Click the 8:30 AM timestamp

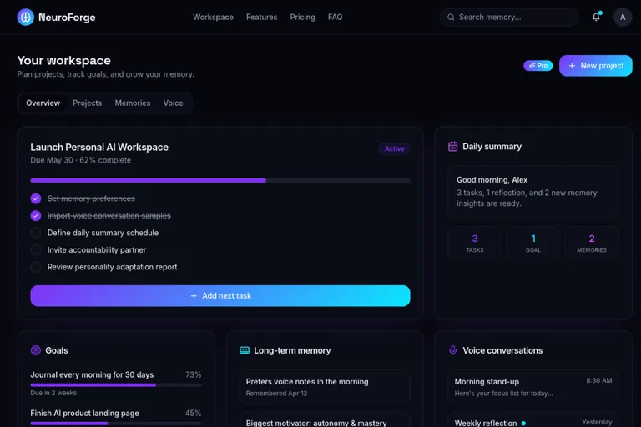[599, 380]
